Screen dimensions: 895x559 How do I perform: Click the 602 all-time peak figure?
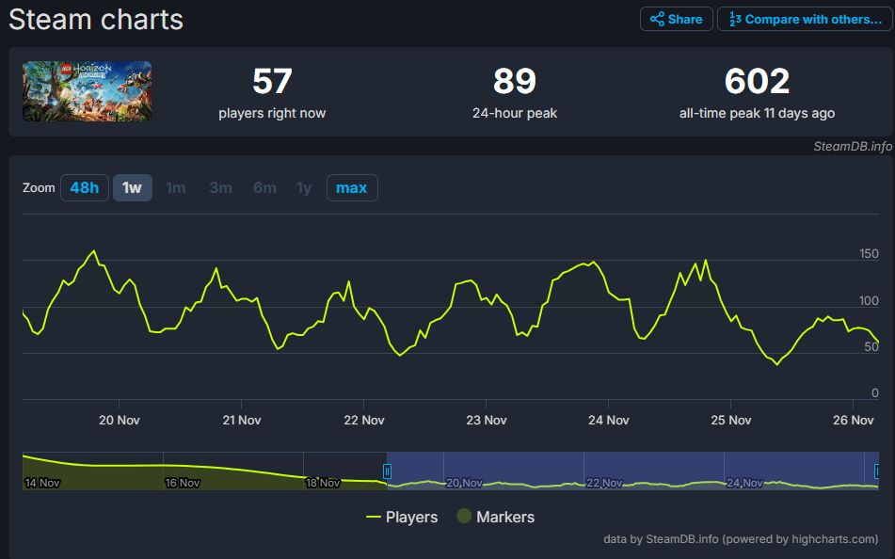pyautogui.click(x=757, y=83)
